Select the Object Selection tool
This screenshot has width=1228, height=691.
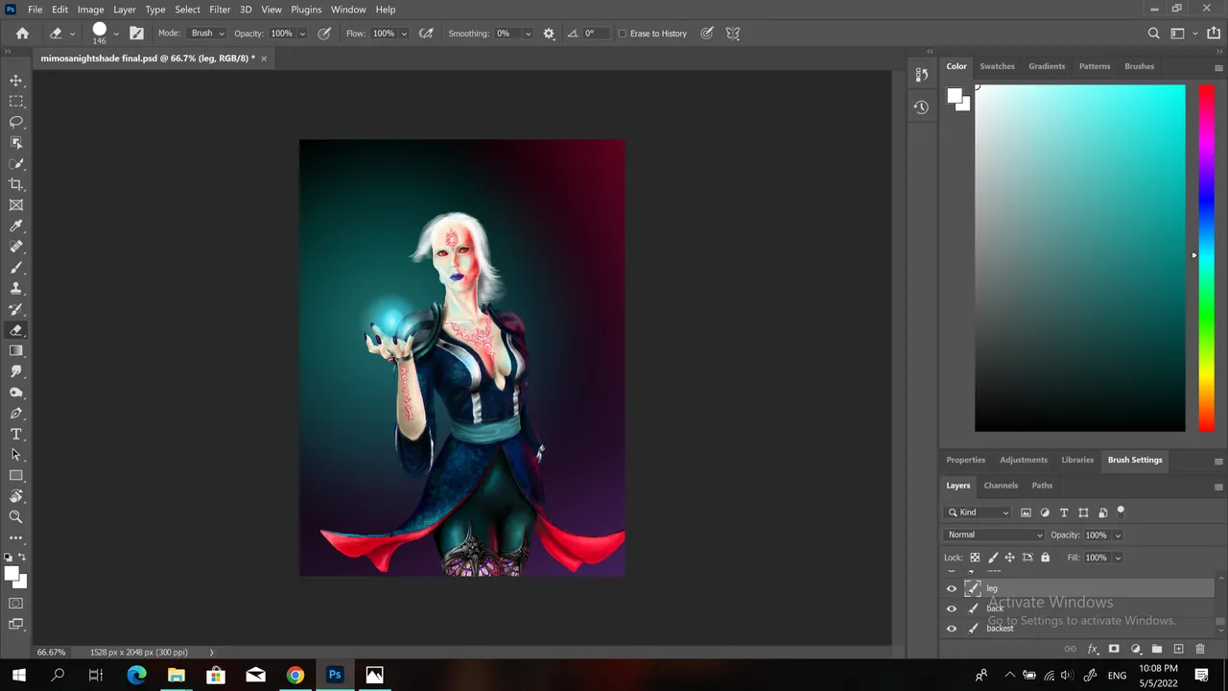(x=16, y=142)
